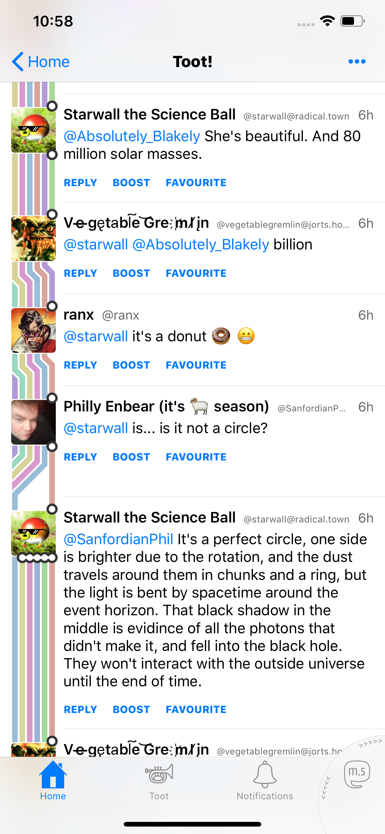The height and width of the screenshot is (834, 385).
Task: Reply to ranx's donut toot
Action: [x=80, y=365]
